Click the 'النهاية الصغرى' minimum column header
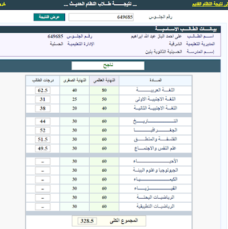The height and width of the screenshot is (229, 228). point(74,80)
